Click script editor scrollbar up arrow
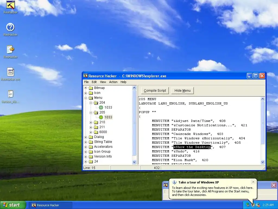278x209 pixels. [x=263, y=99]
